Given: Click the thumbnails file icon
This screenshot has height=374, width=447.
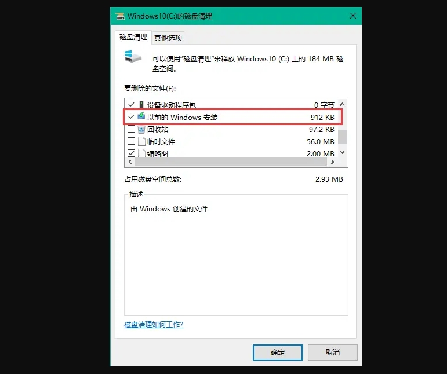Looking at the screenshot, I should point(141,153).
